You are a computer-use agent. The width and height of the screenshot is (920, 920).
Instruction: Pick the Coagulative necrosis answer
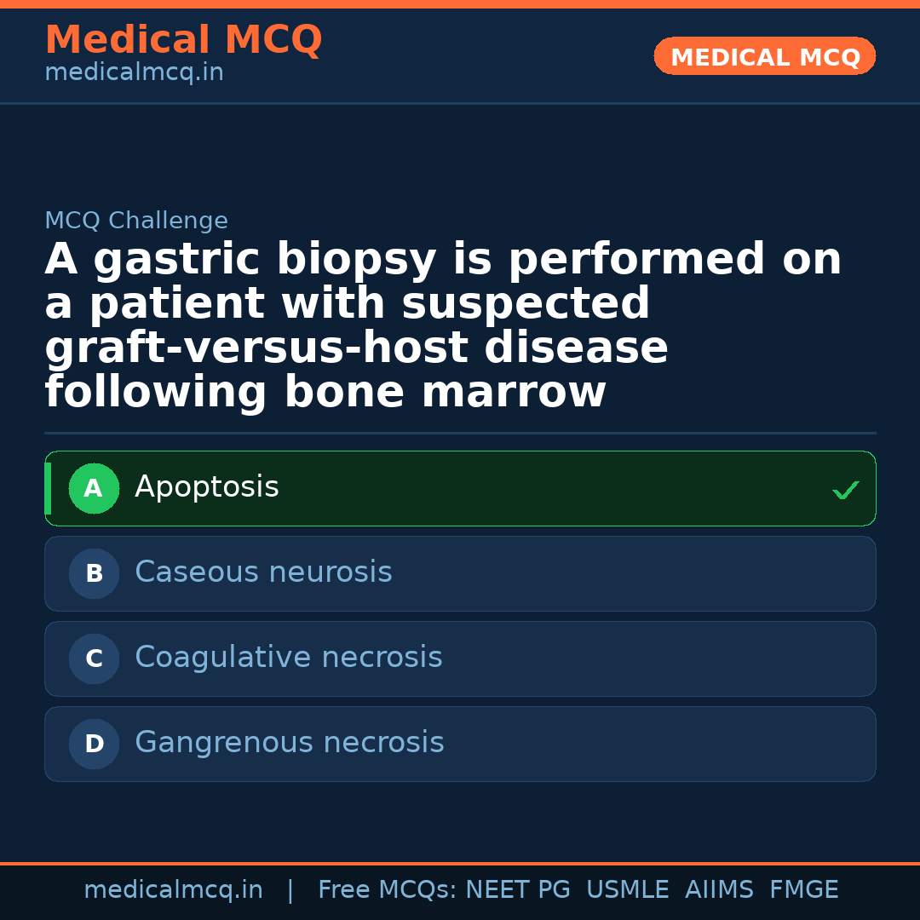click(x=460, y=658)
